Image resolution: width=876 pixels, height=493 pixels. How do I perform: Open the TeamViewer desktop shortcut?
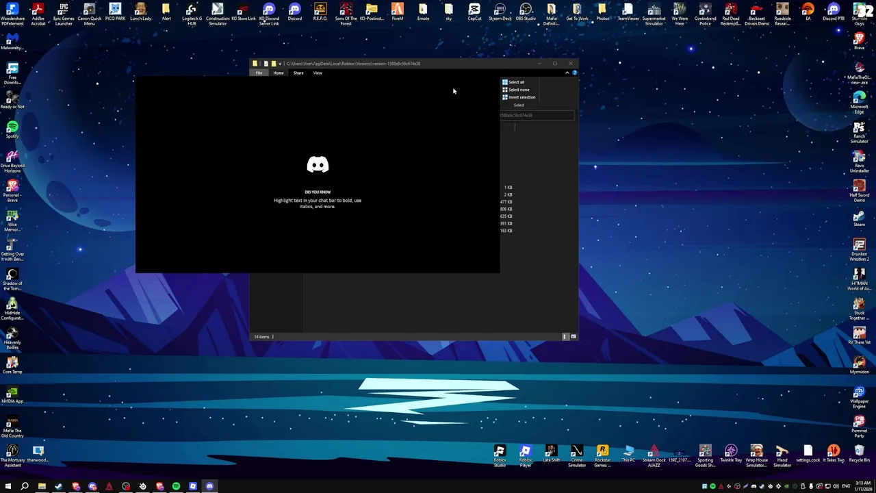[628, 12]
